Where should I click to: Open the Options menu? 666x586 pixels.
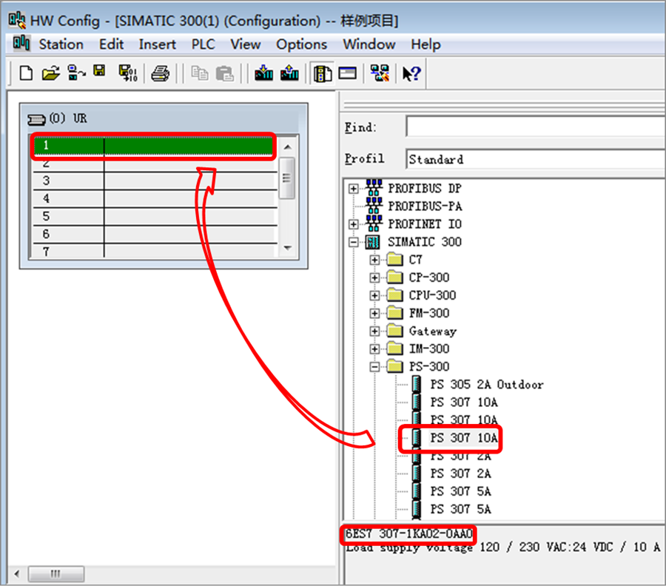pos(302,44)
